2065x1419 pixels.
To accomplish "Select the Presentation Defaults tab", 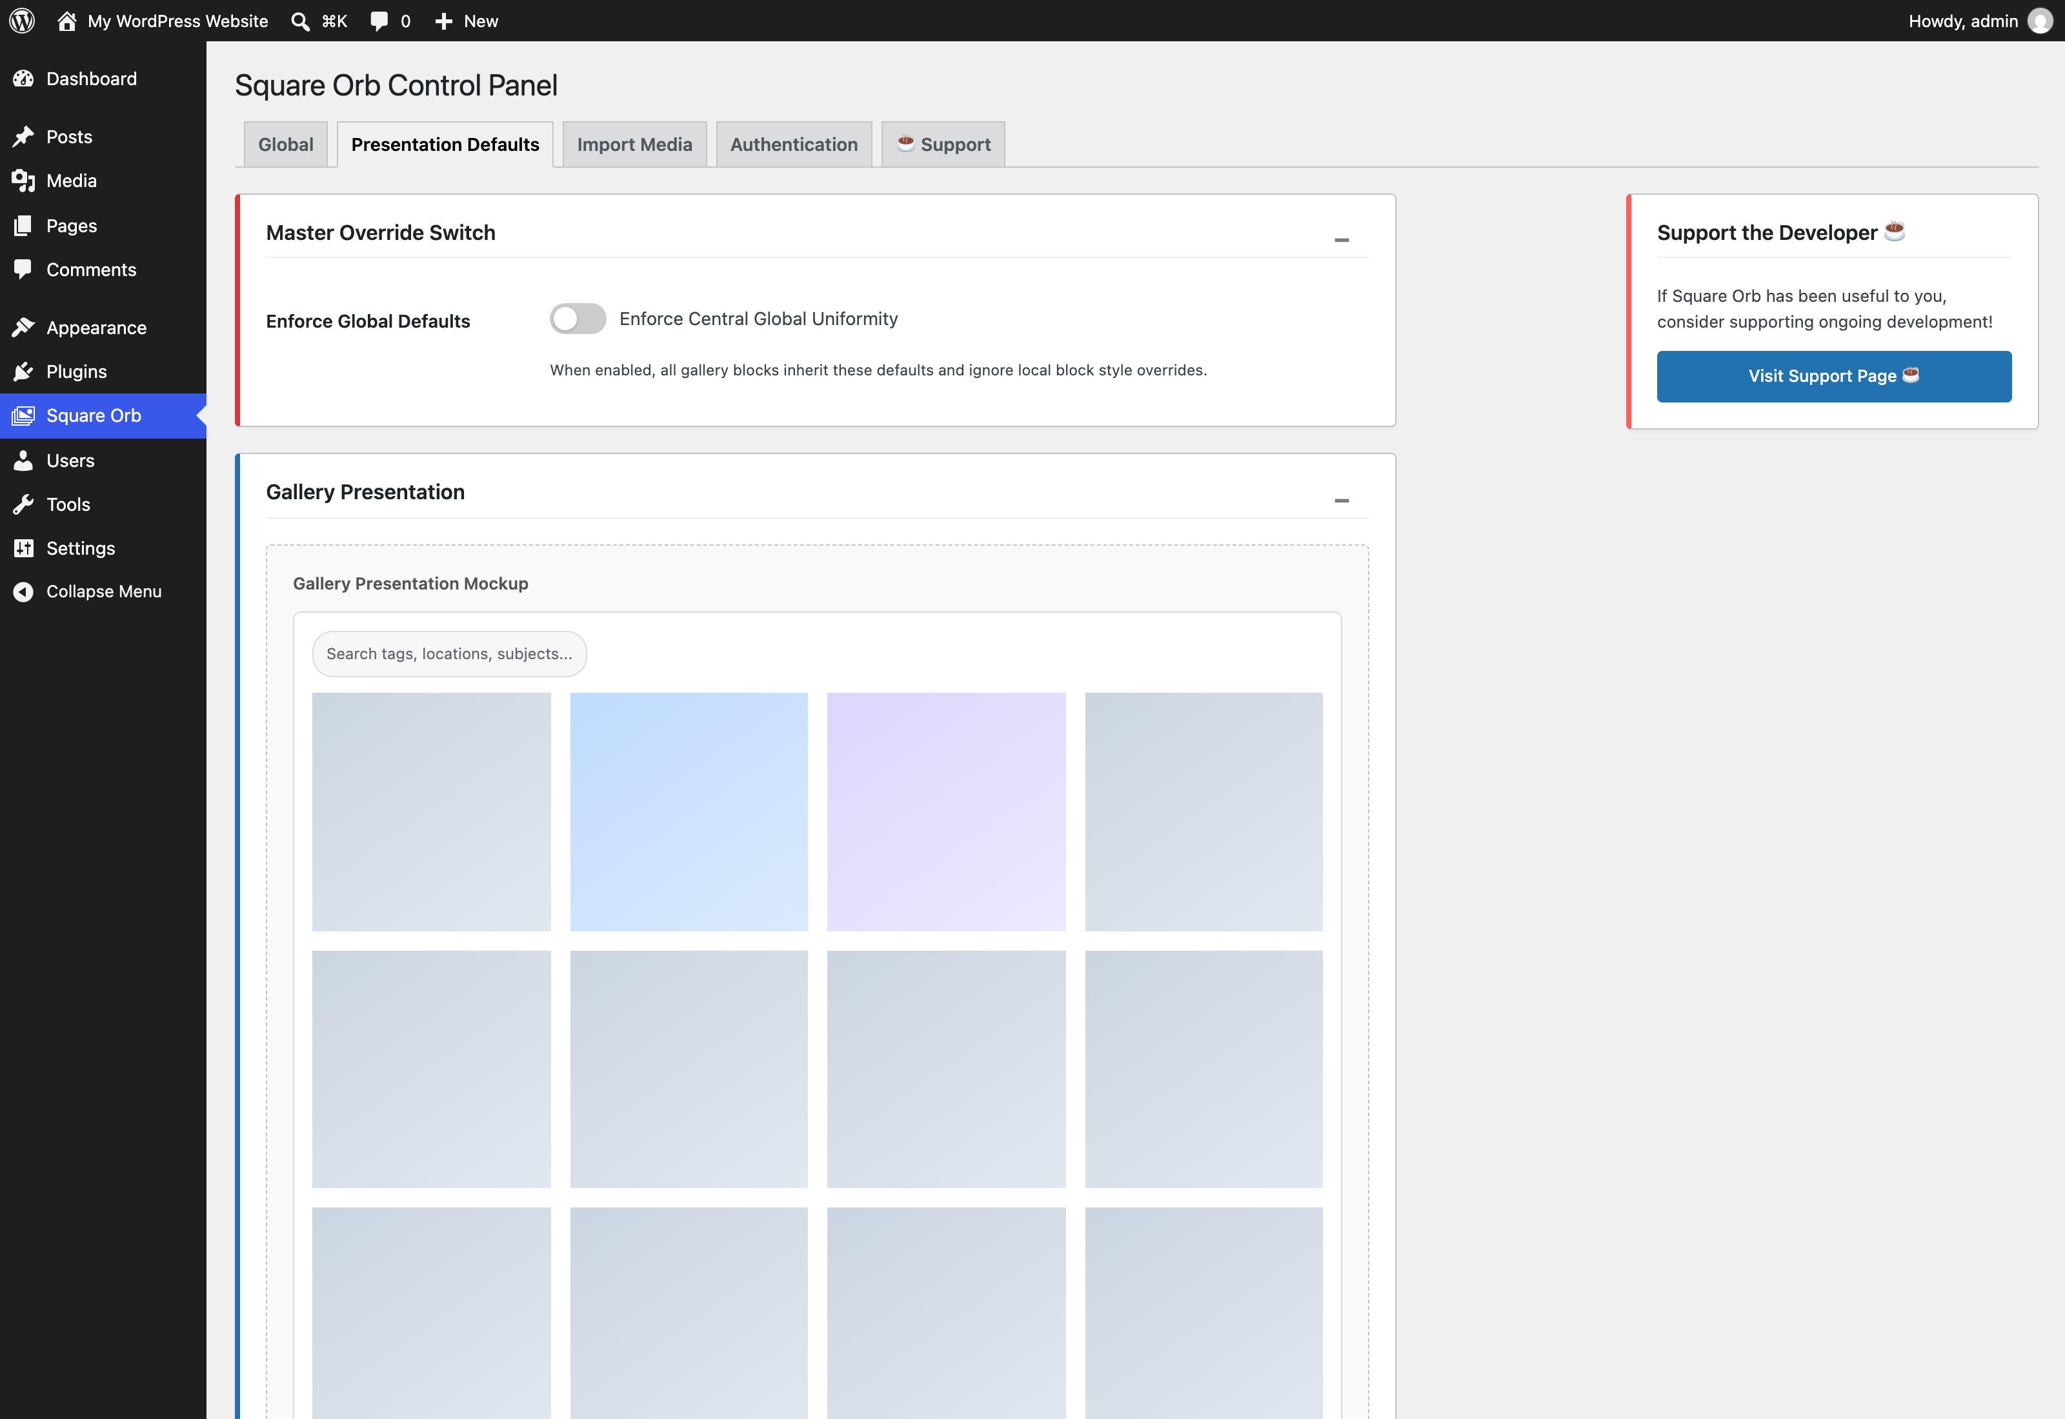I will click(x=445, y=144).
